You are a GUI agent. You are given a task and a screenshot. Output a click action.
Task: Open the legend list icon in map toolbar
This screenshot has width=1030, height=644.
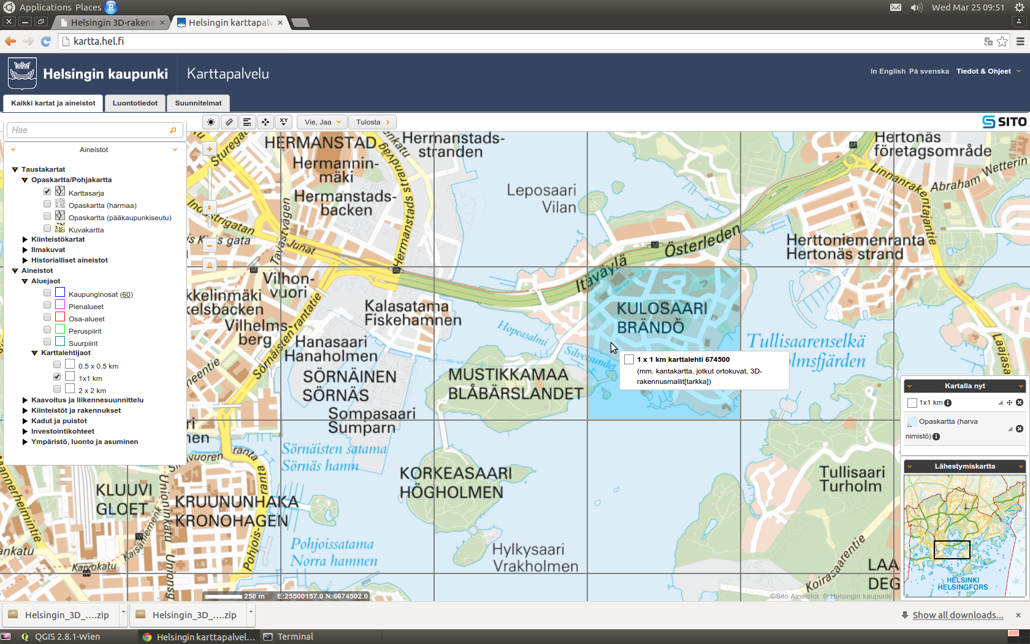pos(247,122)
